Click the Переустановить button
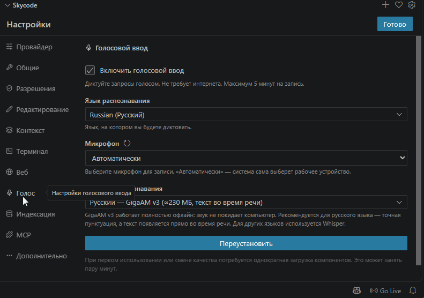424x298 pixels. tap(246, 243)
